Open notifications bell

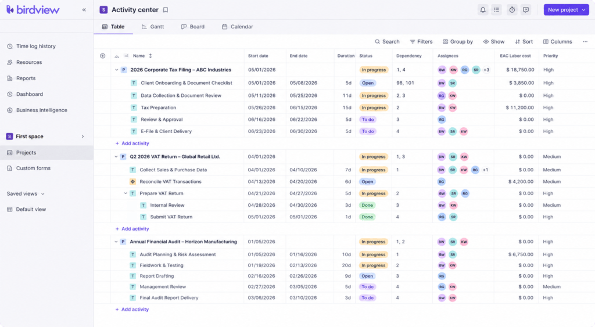coord(483,10)
